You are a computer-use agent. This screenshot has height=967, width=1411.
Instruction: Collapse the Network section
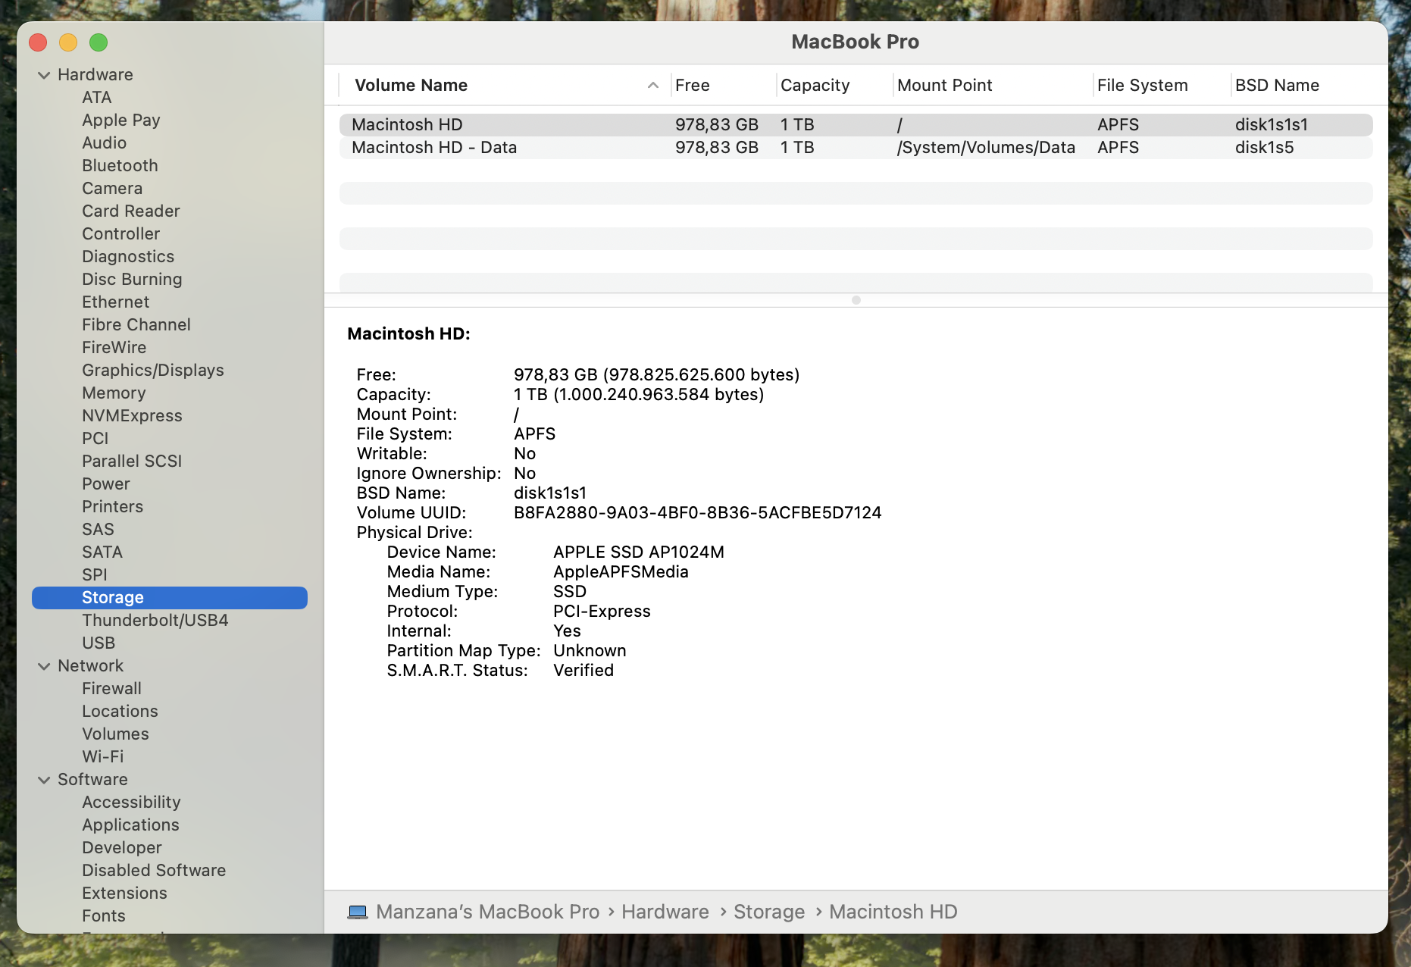44,666
